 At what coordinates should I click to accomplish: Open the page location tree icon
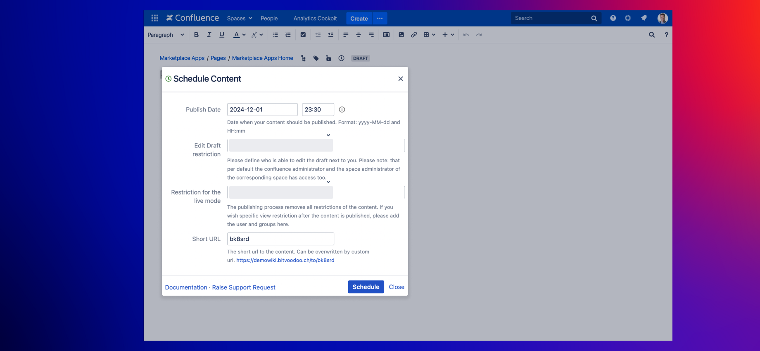pyautogui.click(x=304, y=58)
